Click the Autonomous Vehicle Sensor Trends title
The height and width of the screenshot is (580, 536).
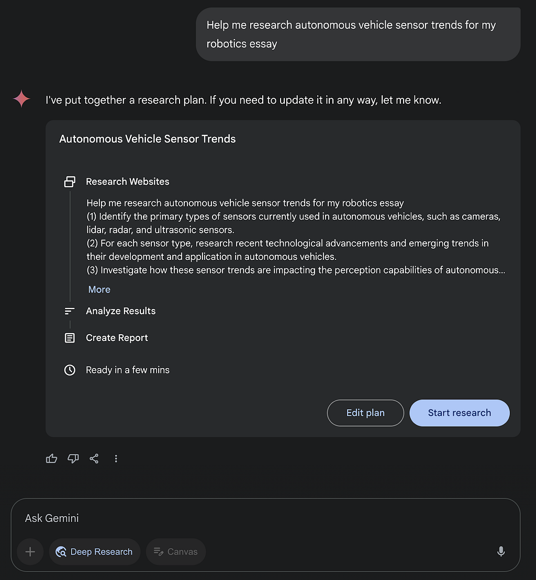click(x=147, y=139)
